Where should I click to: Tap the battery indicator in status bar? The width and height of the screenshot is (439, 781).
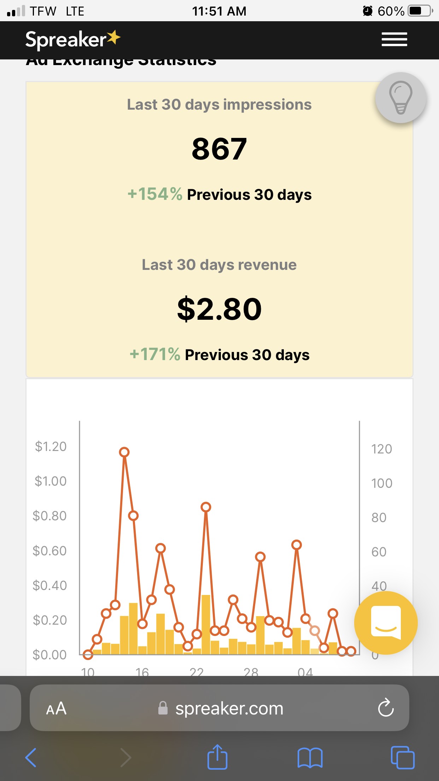point(420,11)
